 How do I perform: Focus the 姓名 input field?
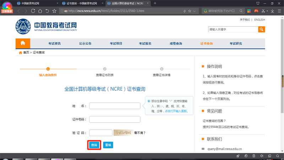click(x=115, y=106)
